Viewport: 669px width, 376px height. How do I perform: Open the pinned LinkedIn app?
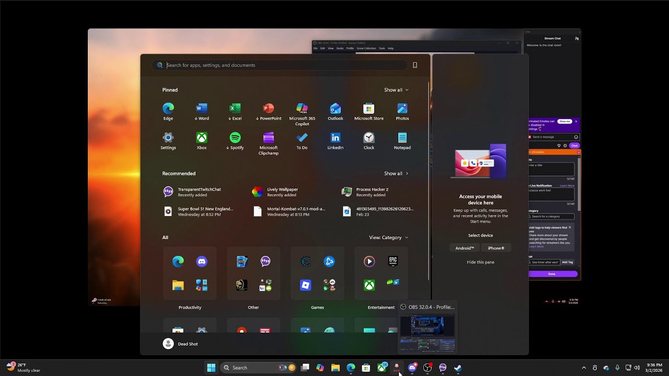coord(336,140)
